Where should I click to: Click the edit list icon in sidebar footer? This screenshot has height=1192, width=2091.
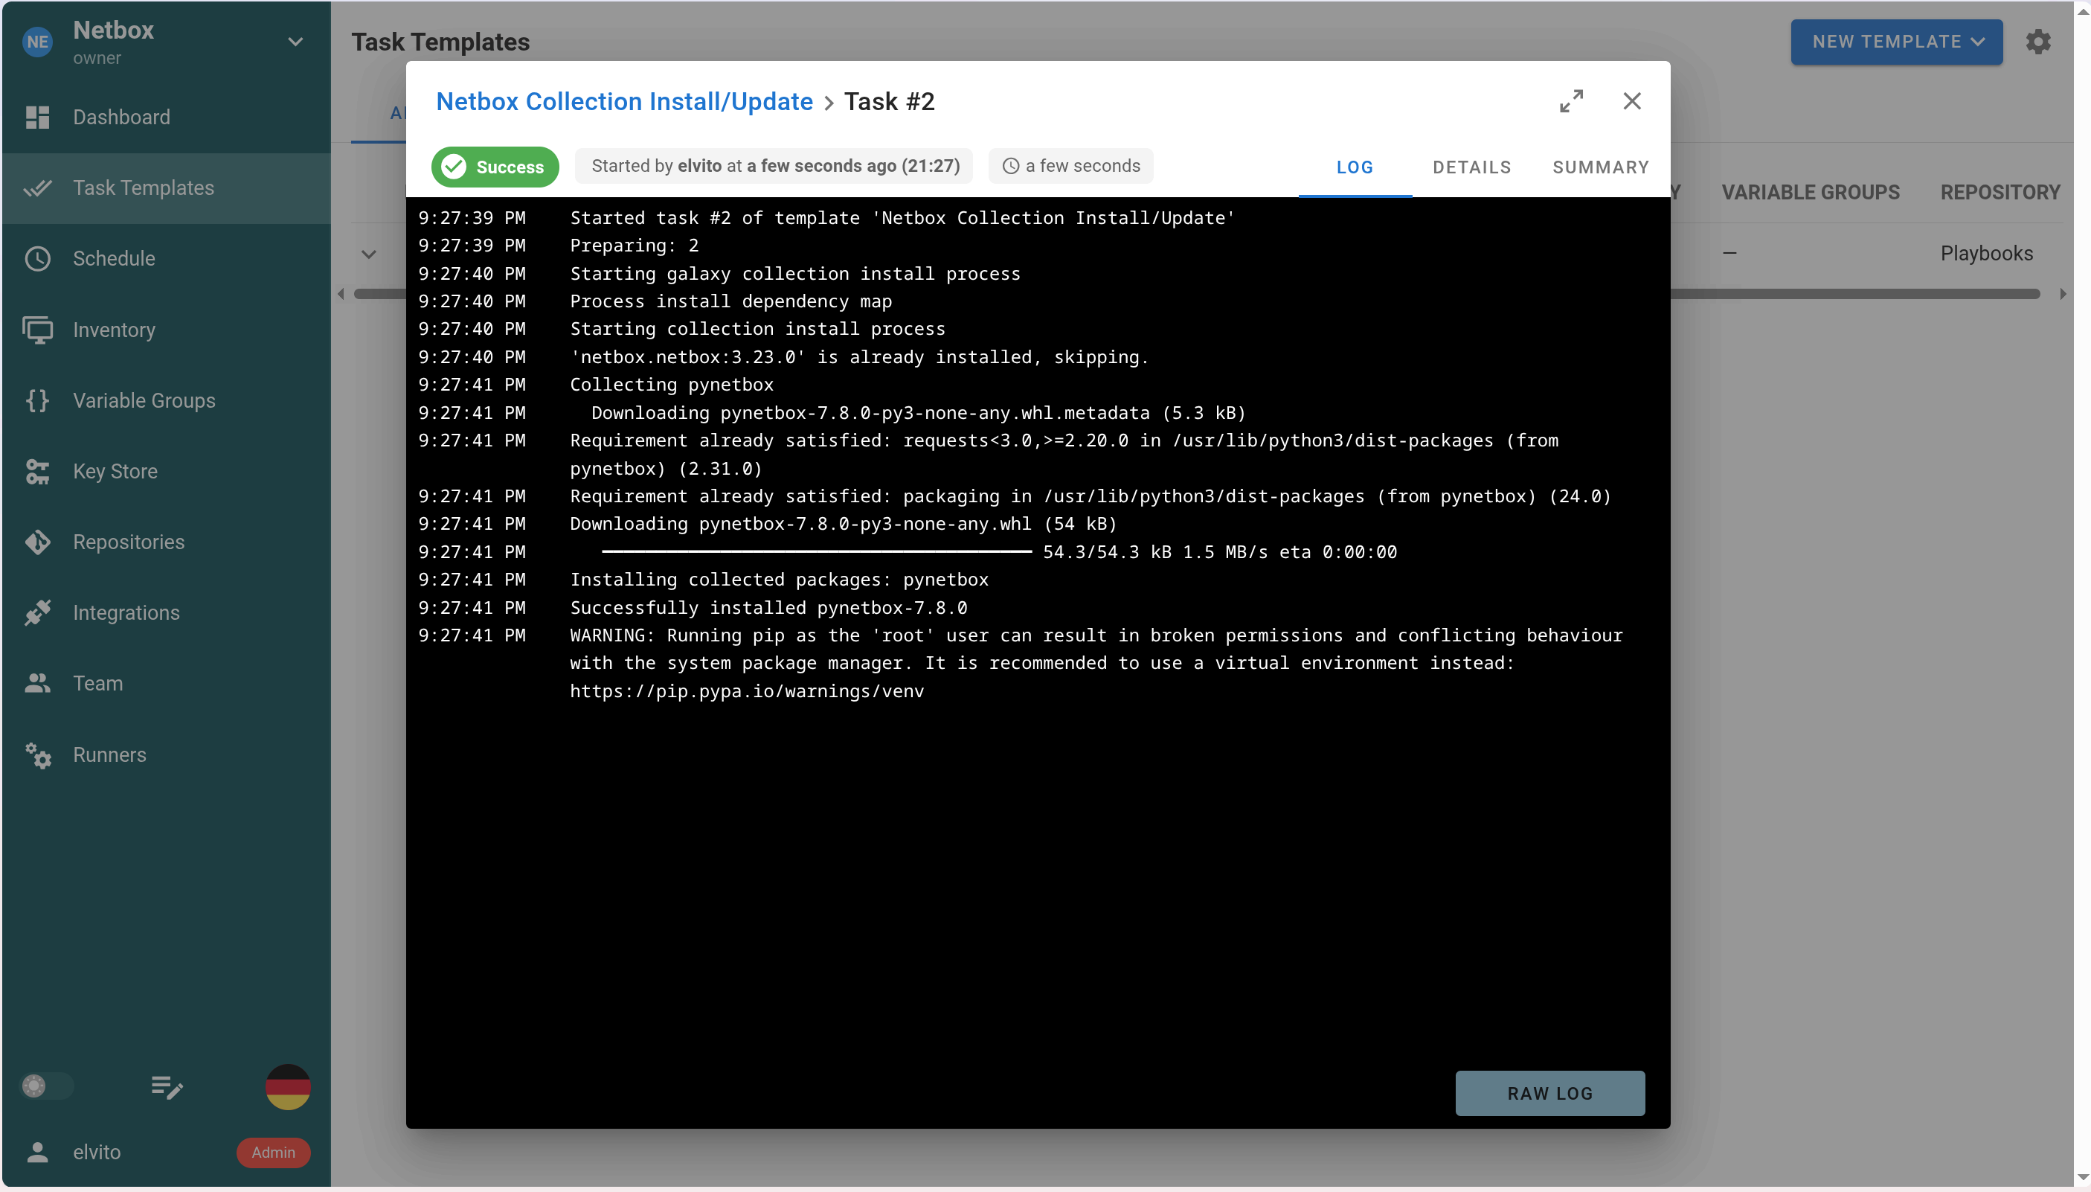click(167, 1087)
